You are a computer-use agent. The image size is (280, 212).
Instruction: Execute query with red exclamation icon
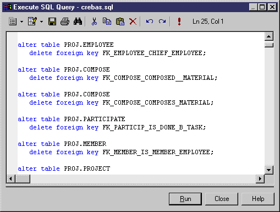click(179, 21)
